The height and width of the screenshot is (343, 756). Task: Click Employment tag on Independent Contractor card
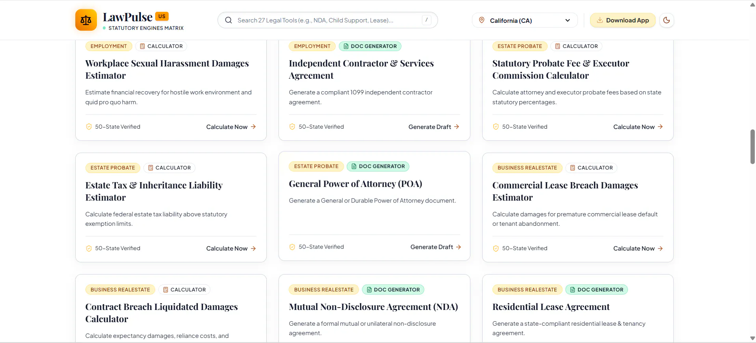point(312,46)
